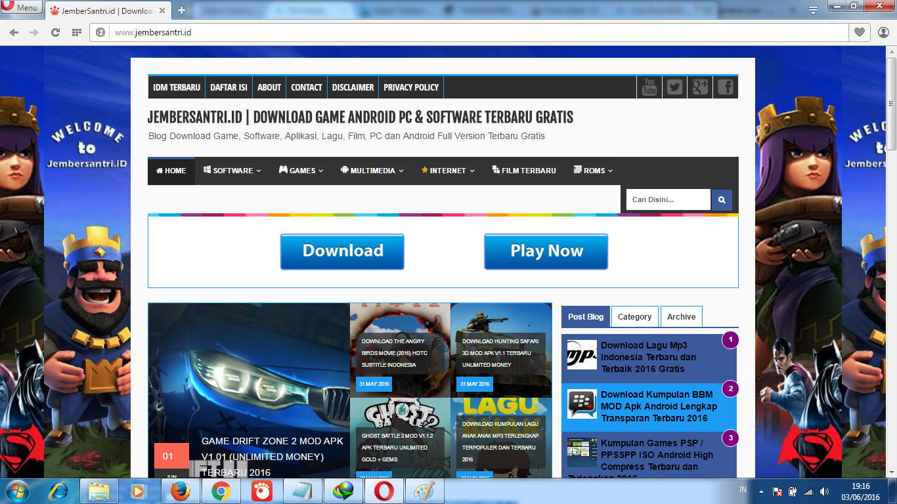Open Kumpulan Lagu Anak Anak thumbnail
The image size is (897, 504).
(x=501, y=438)
